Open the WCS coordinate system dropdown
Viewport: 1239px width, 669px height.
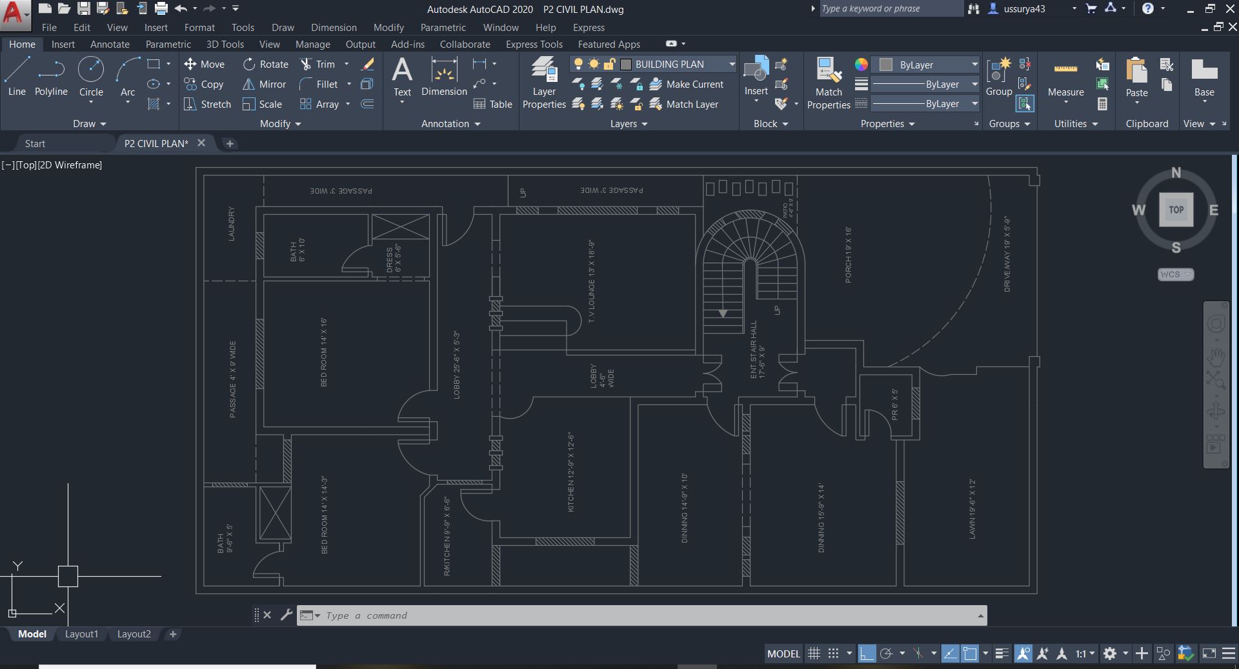(x=1176, y=274)
